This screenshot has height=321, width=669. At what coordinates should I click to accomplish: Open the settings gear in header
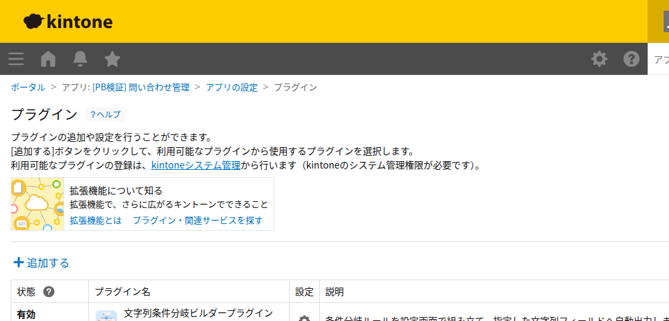click(599, 59)
